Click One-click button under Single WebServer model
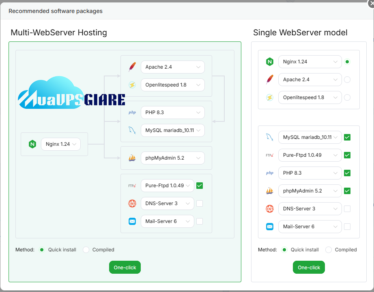 pyautogui.click(x=309, y=267)
